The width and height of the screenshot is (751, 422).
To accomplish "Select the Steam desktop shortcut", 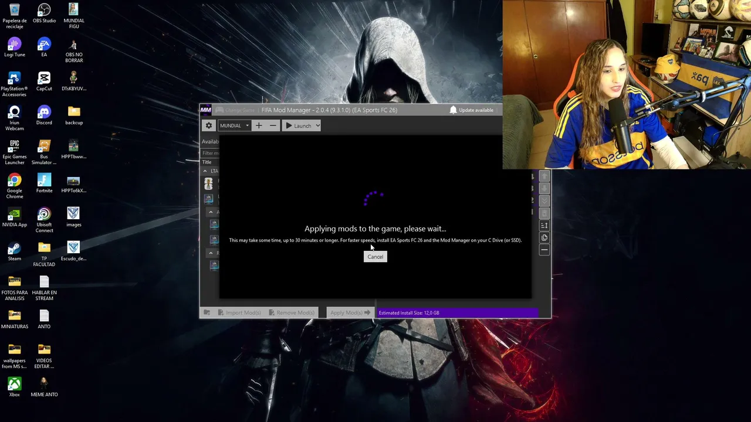I will click(15, 252).
